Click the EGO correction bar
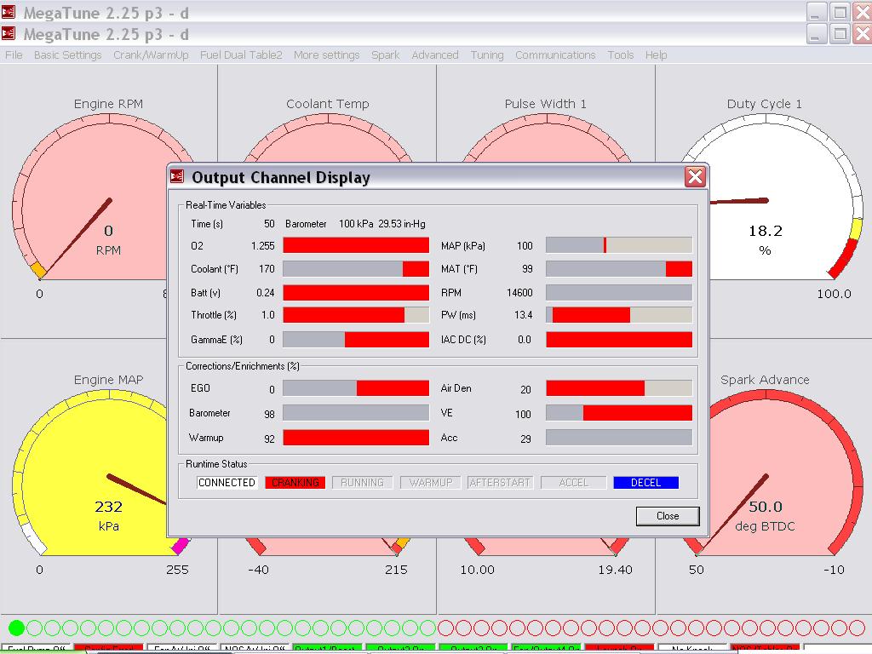This screenshot has width=872, height=654. click(x=356, y=388)
